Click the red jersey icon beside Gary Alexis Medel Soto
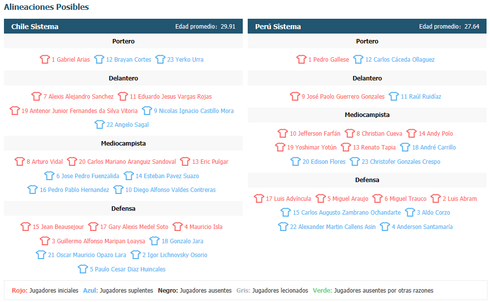 93,226
